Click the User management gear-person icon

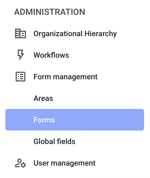21,163
